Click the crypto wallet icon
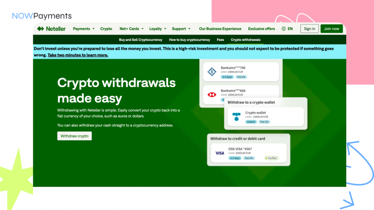This screenshot has height=210, width=374. click(236, 117)
